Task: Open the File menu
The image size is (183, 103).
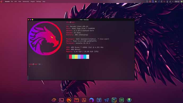Action: pos(12,2)
